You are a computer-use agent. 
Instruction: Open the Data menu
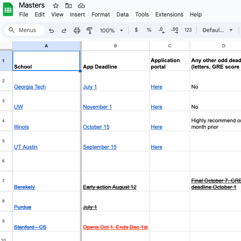click(x=122, y=14)
